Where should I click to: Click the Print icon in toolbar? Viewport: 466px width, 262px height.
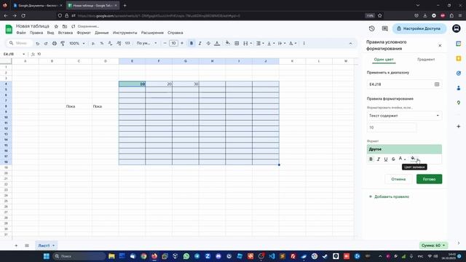pyautogui.click(x=55, y=44)
